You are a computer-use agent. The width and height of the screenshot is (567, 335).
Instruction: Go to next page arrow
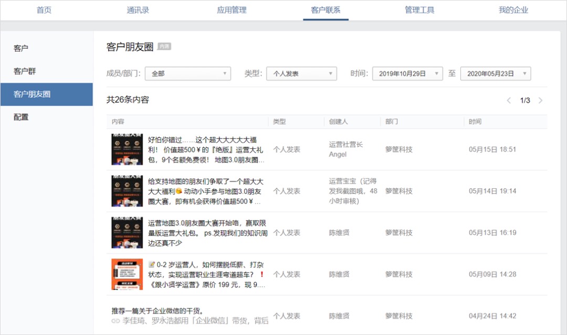coord(541,100)
